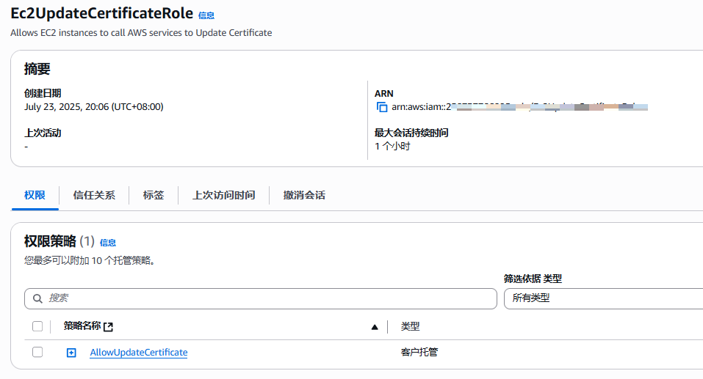This screenshot has height=379, width=703.
Task: Click the 类型 column header
Action: click(410, 326)
